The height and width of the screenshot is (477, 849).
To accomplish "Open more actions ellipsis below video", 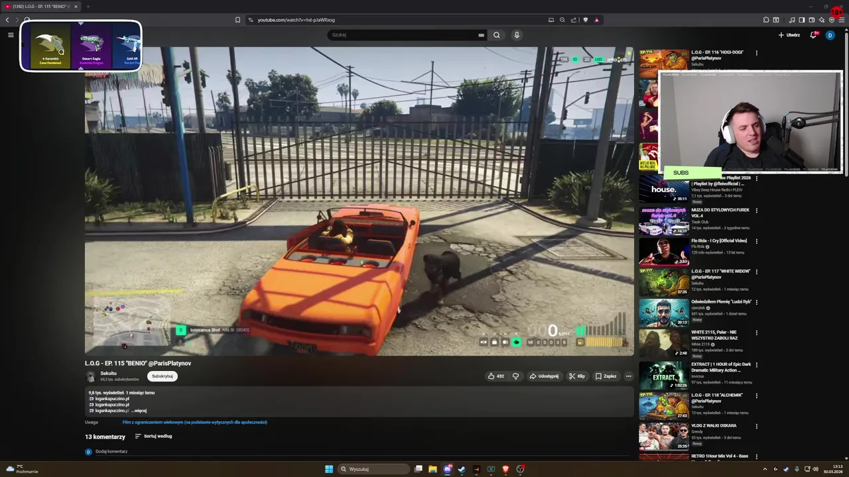I will coord(629,376).
